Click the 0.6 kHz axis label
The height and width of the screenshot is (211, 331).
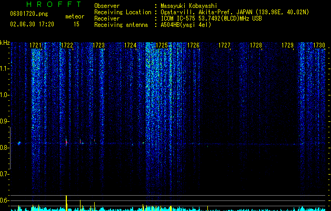coord(4,200)
